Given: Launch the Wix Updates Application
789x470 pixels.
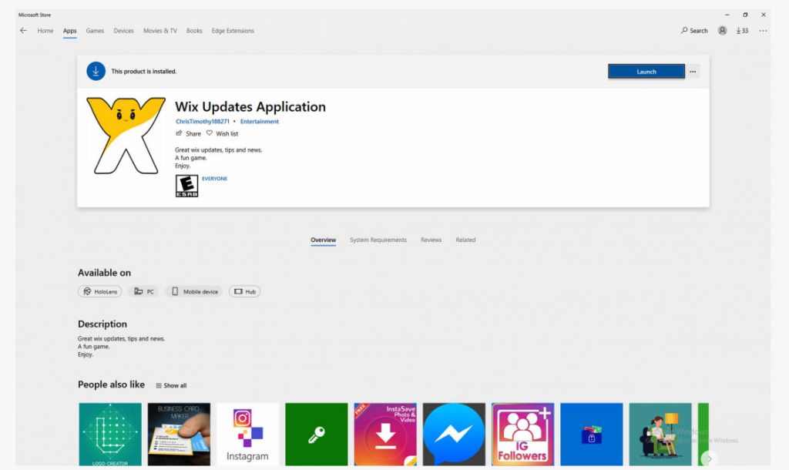Looking at the screenshot, I should click(x=646, y=72).
